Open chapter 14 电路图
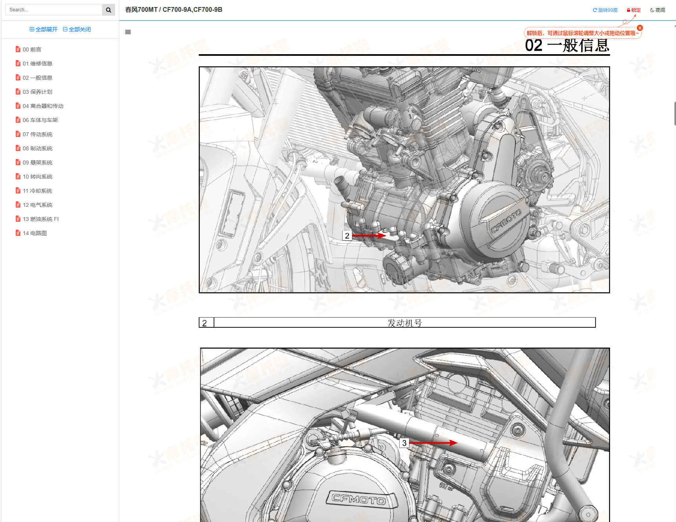 35,233
